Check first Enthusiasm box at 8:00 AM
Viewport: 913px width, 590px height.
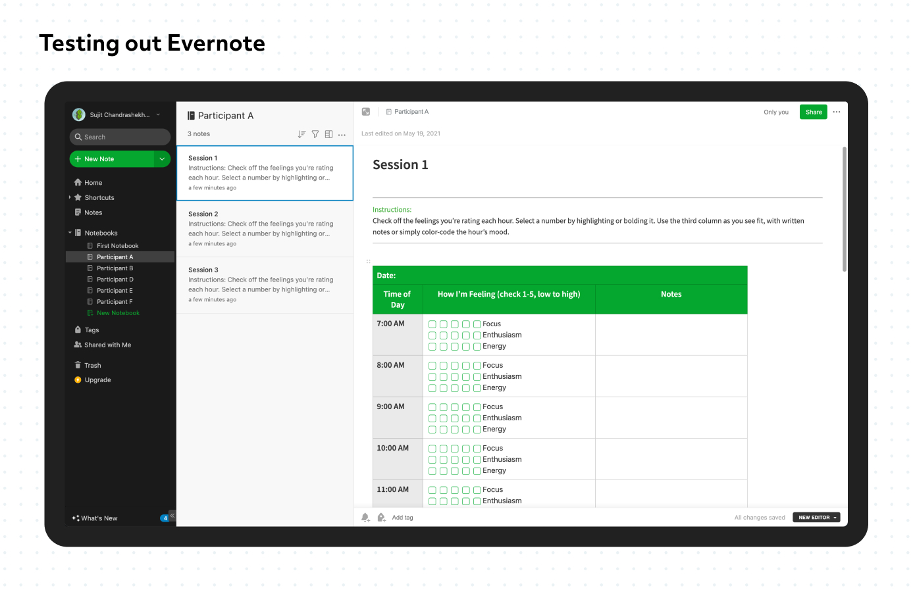(432, 377)
